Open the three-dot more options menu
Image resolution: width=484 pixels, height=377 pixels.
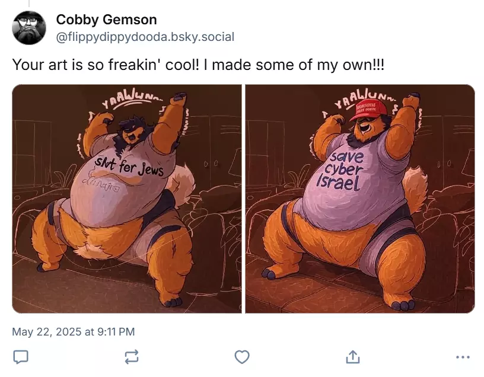click(463, 357)
